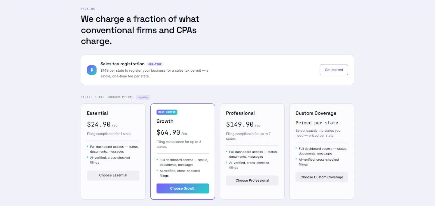Click the Essential plan title
The image size is (435, 206).
[x=97, y=113]
